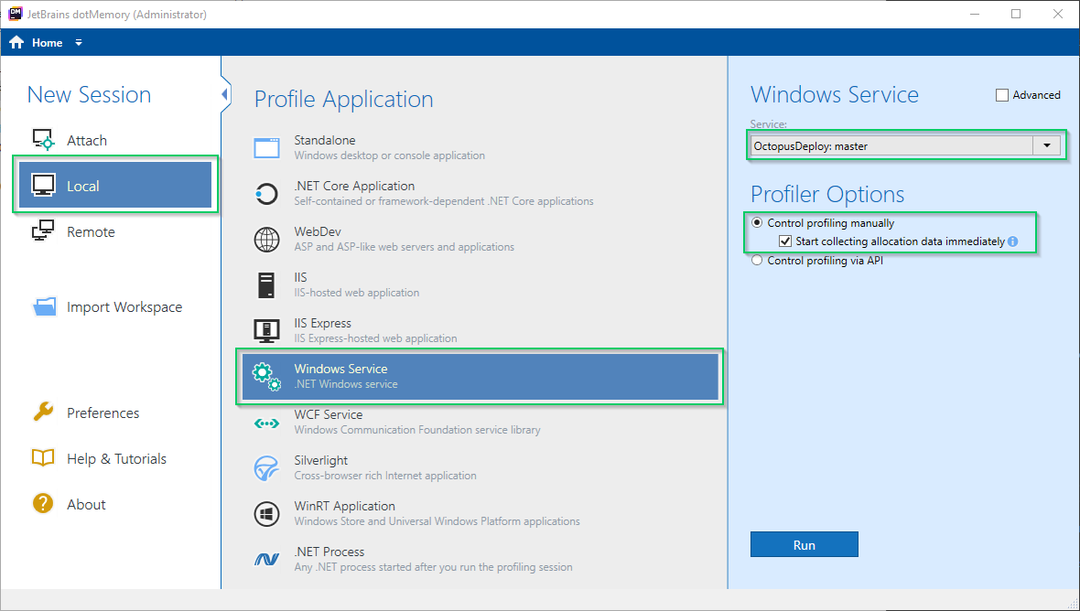Image resolution: width=1080 pixels, height=611 pixels.
Task: Click the Attach session icon
Action: (x=44, y=140)
